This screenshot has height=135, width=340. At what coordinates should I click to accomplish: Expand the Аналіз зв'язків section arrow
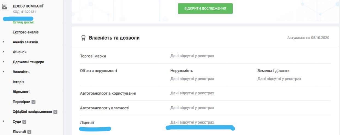[4, 42]
